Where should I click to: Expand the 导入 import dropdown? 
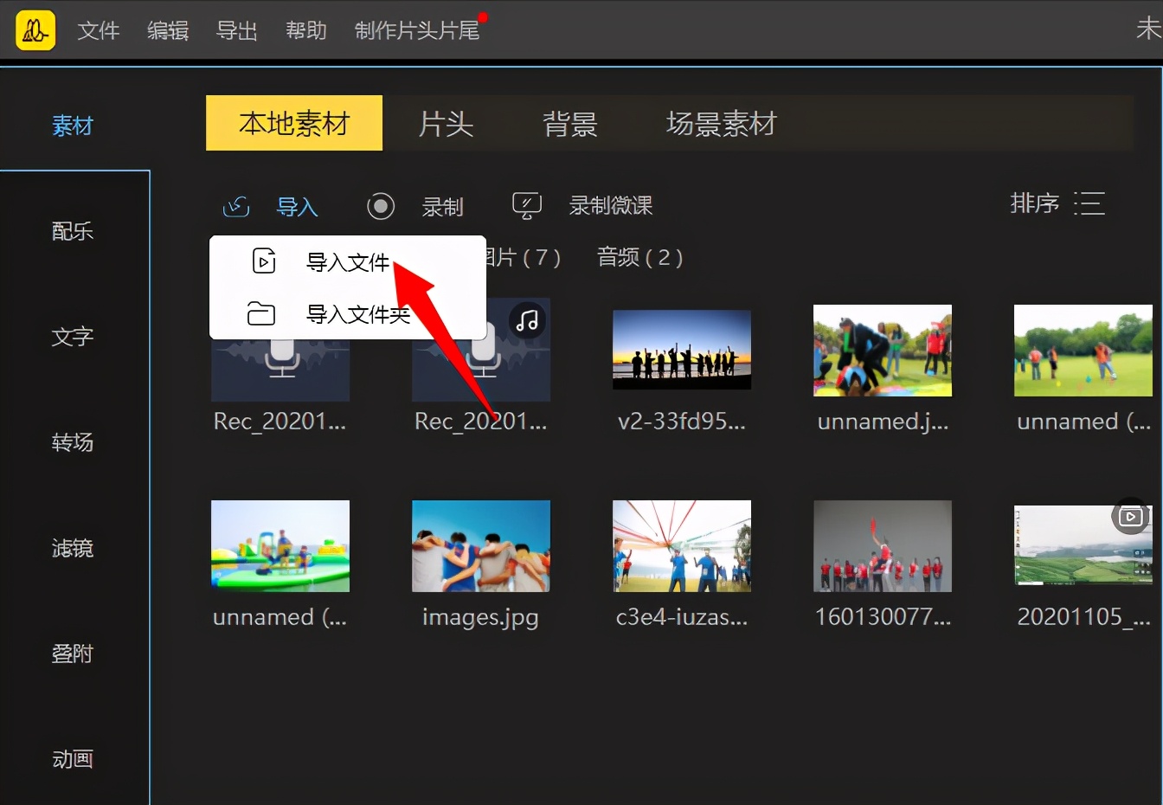[298, 206]
